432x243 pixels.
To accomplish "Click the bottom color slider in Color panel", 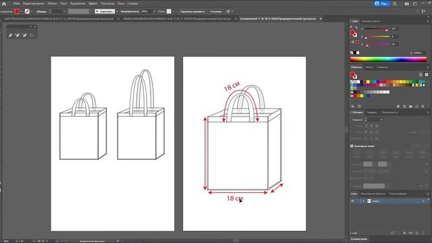I will [377, 45].
